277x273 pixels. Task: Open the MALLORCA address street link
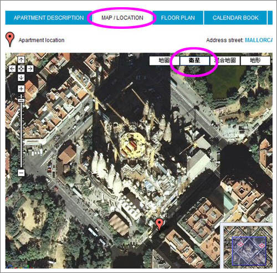click(259, 40)
